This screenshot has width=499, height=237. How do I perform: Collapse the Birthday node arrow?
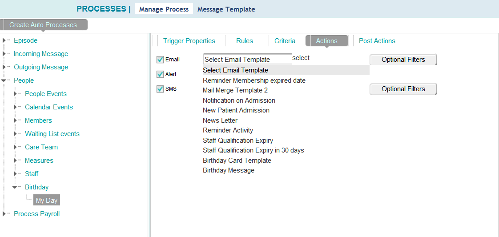pos(15,187)
